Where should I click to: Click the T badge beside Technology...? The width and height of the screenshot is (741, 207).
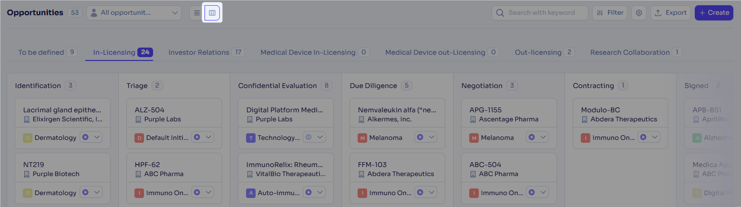tap(251, 138)
